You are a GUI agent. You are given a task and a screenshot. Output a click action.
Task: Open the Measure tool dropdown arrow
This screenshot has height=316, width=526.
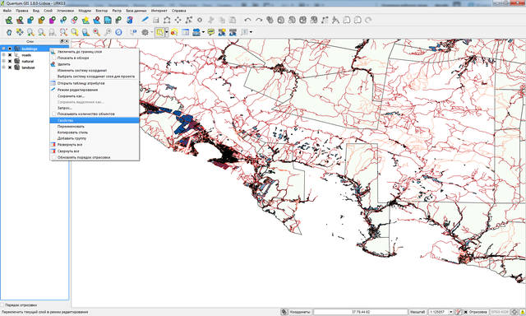pyautogui.click(x=203, y=32)
